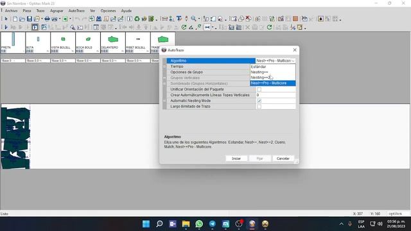
Task: Click the percent icon in second toolbar
Action: tap(293, 27)
